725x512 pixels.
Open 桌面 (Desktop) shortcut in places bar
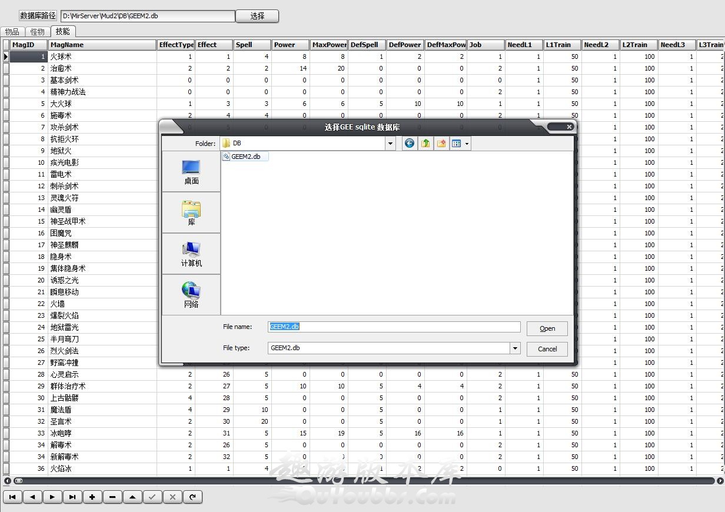coord(191,172)
